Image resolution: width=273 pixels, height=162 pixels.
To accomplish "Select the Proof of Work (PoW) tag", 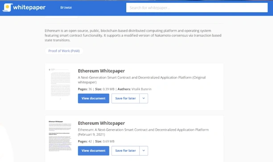I will coord(64,51).
